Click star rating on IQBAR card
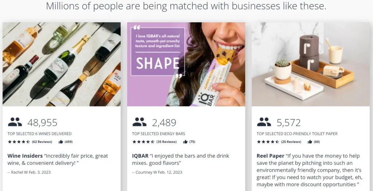 (144, 142)
